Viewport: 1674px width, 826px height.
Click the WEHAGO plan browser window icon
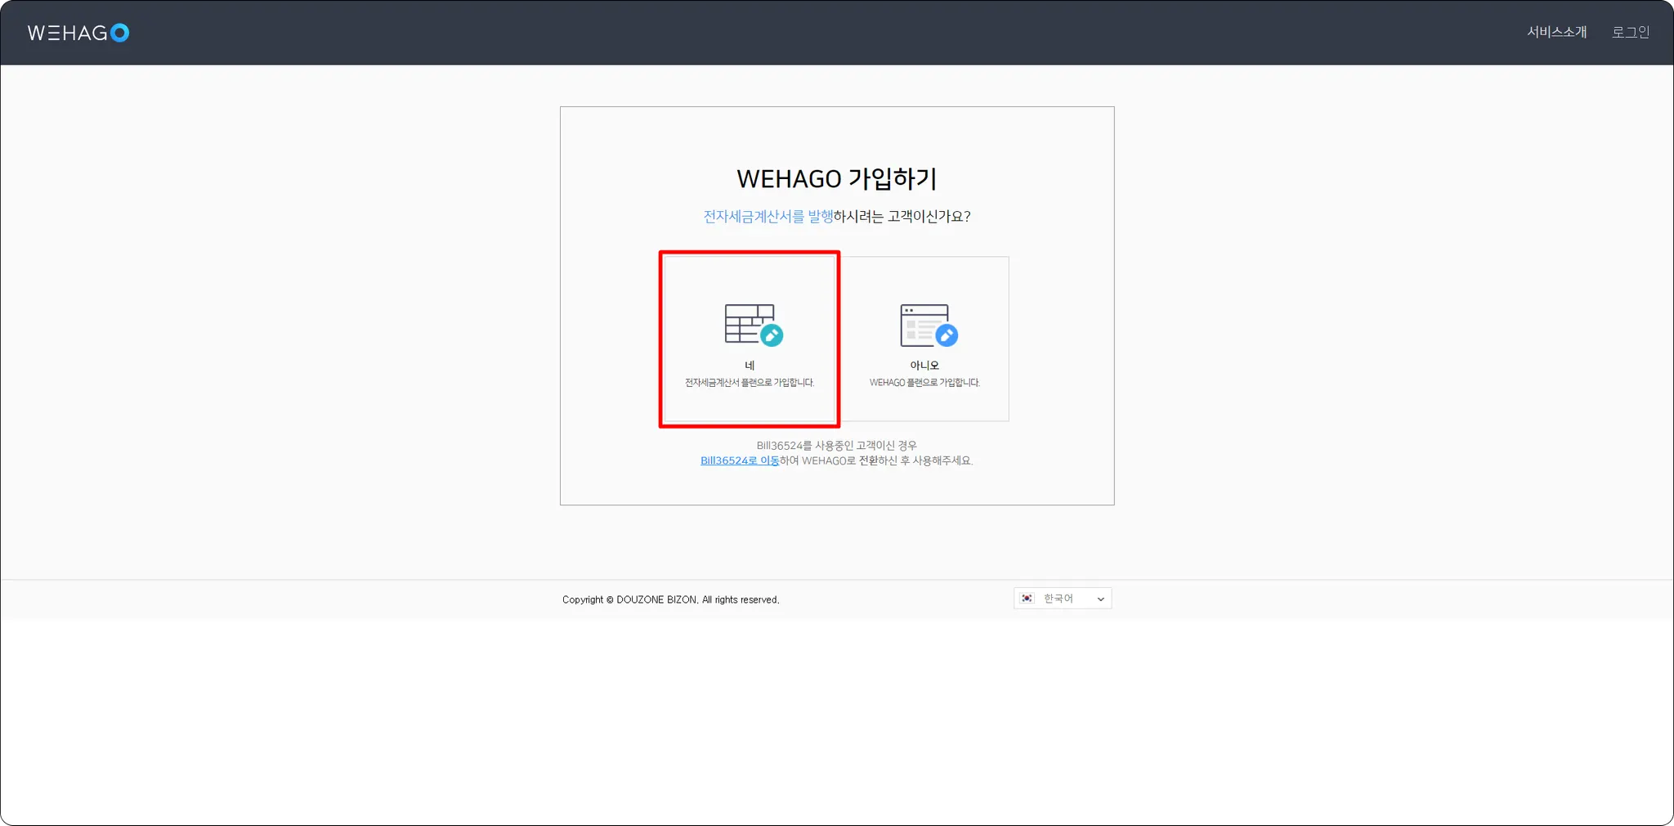tap(929, 325)
